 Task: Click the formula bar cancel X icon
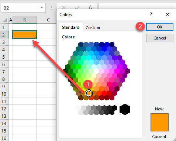[64, 8]
